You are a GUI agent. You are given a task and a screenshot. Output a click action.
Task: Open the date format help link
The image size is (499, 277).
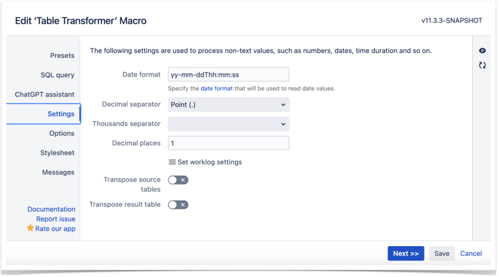217,89
